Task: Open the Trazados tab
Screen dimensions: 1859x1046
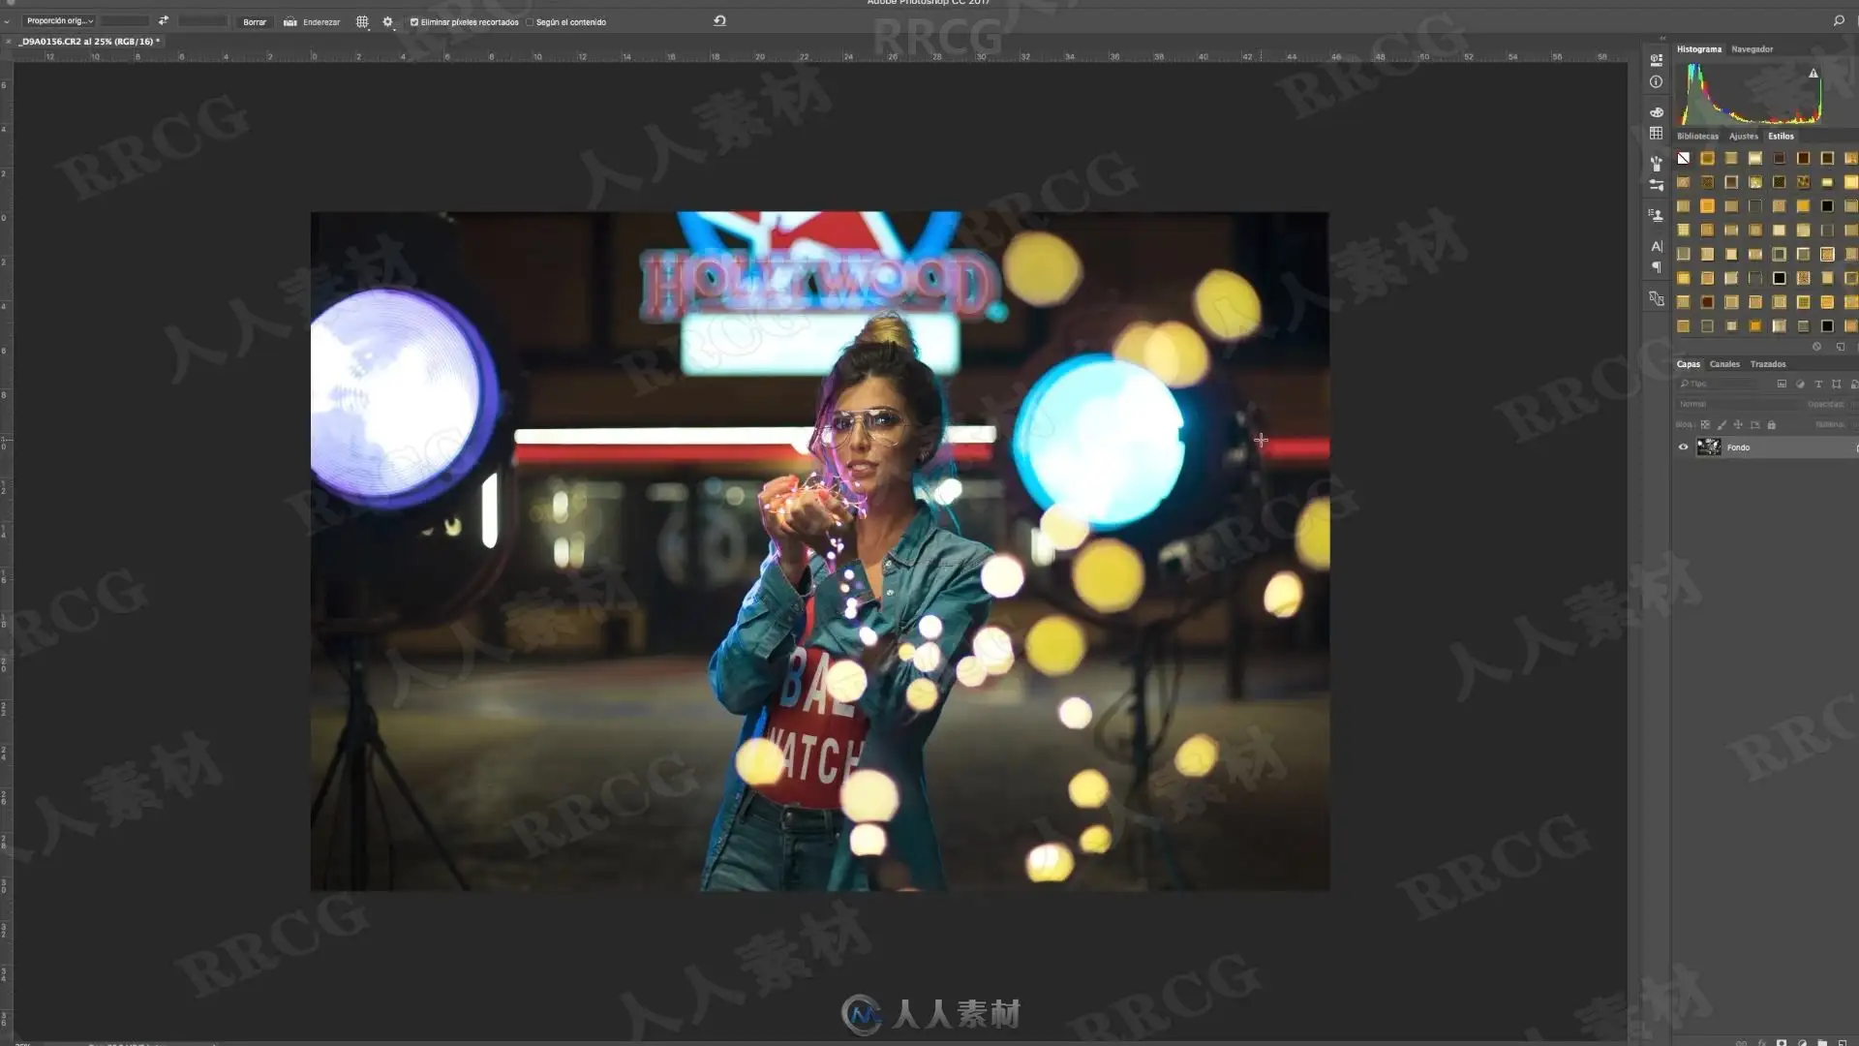Action: 1768,364
